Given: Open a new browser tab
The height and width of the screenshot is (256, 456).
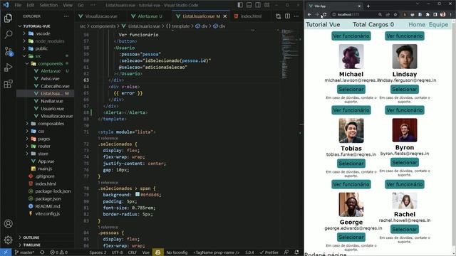Looking at the screenshot, I should click(x=368, y=6).
